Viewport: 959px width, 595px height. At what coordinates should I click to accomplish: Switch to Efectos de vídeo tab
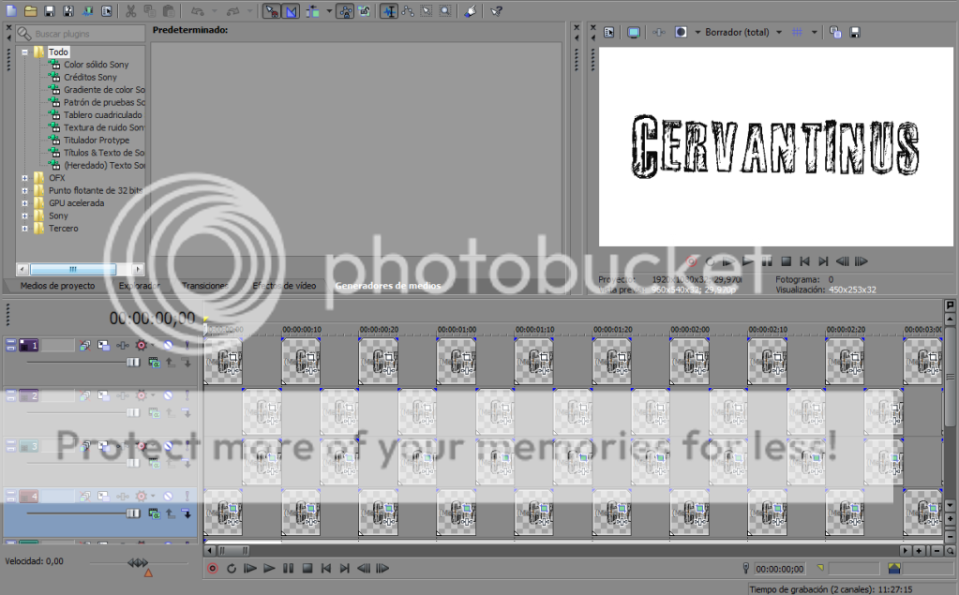pos(284,286)
